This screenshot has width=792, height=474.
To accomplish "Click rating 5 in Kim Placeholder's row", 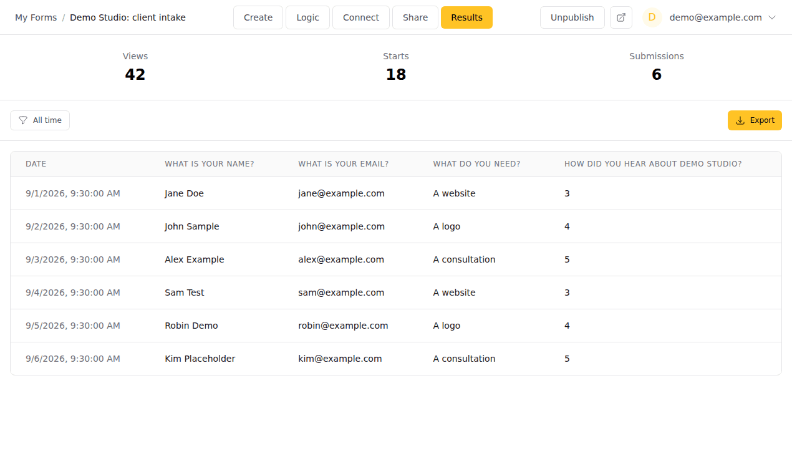I will click(567, 359).
